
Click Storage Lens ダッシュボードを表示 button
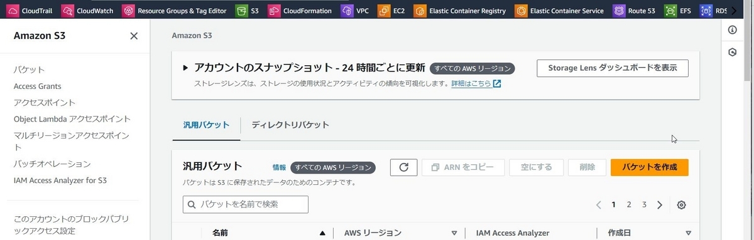click(x=613, y=68)
